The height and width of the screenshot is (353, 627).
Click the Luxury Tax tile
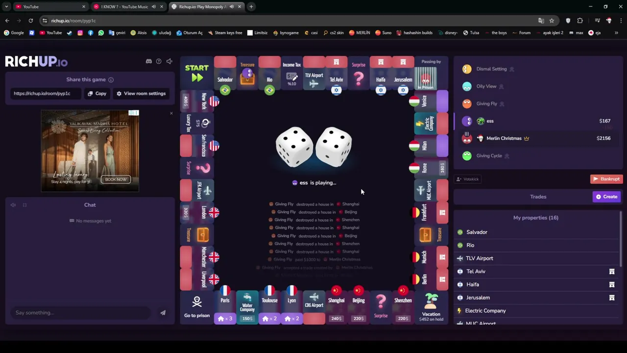click(197, 124)
